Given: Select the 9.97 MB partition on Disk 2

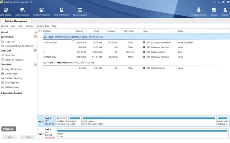Looking at the screenshot, I should click(136, 68).
